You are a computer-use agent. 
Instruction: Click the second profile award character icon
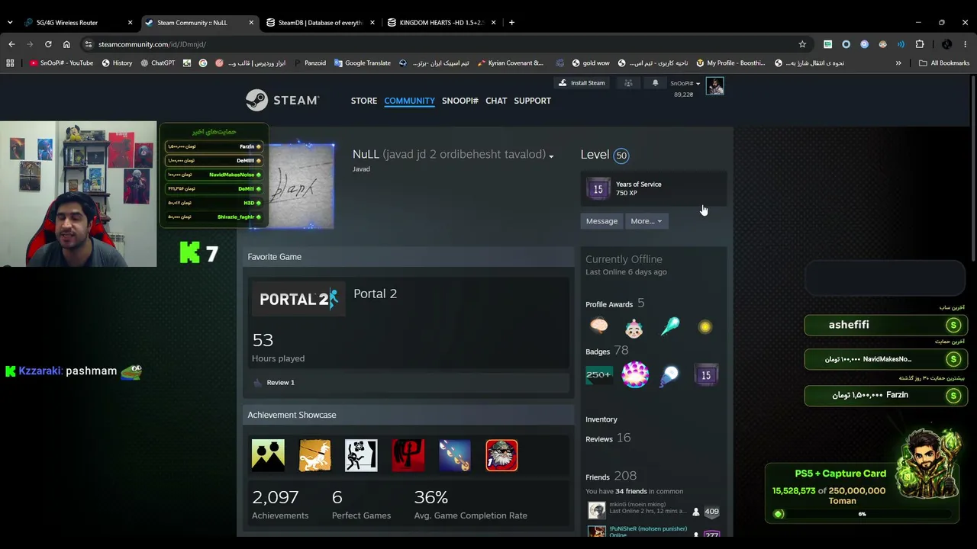click(634, 326)
